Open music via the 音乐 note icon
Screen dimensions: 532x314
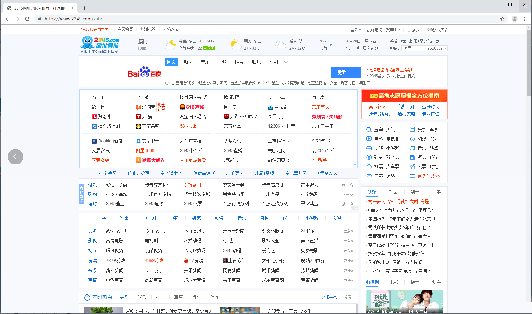(x=412, y=148)
